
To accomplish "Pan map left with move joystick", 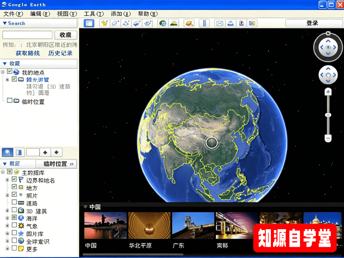I will [322, 75].
